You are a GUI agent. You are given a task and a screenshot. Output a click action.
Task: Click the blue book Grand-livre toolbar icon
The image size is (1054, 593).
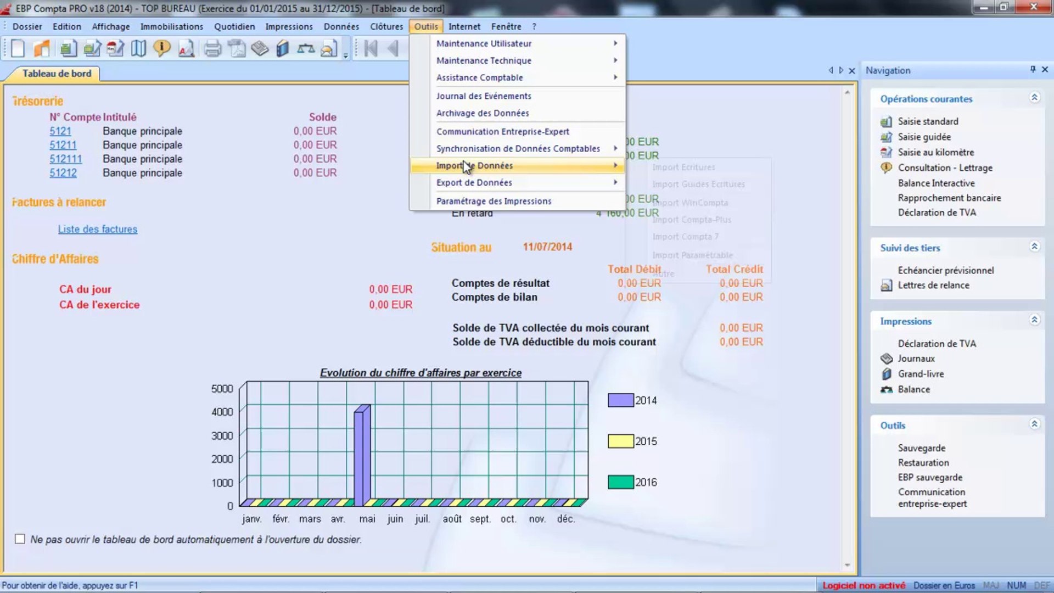(282, 49)
